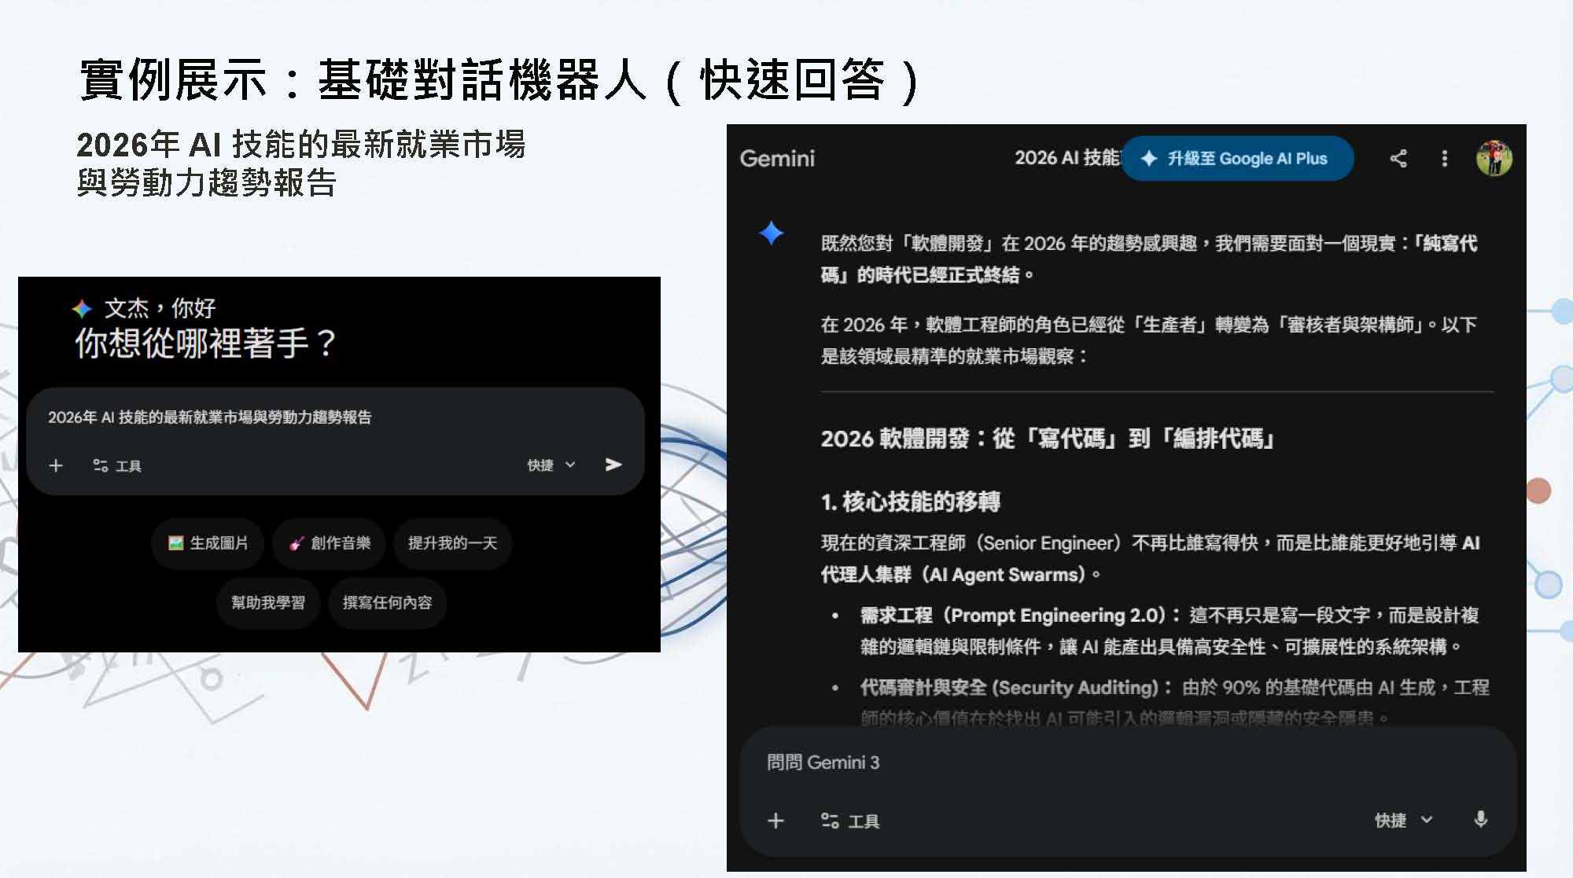The width and height of the screenshot is (1573, 878).
Task: Share the conversation with the share icon
Action: tap(1398, 158)
